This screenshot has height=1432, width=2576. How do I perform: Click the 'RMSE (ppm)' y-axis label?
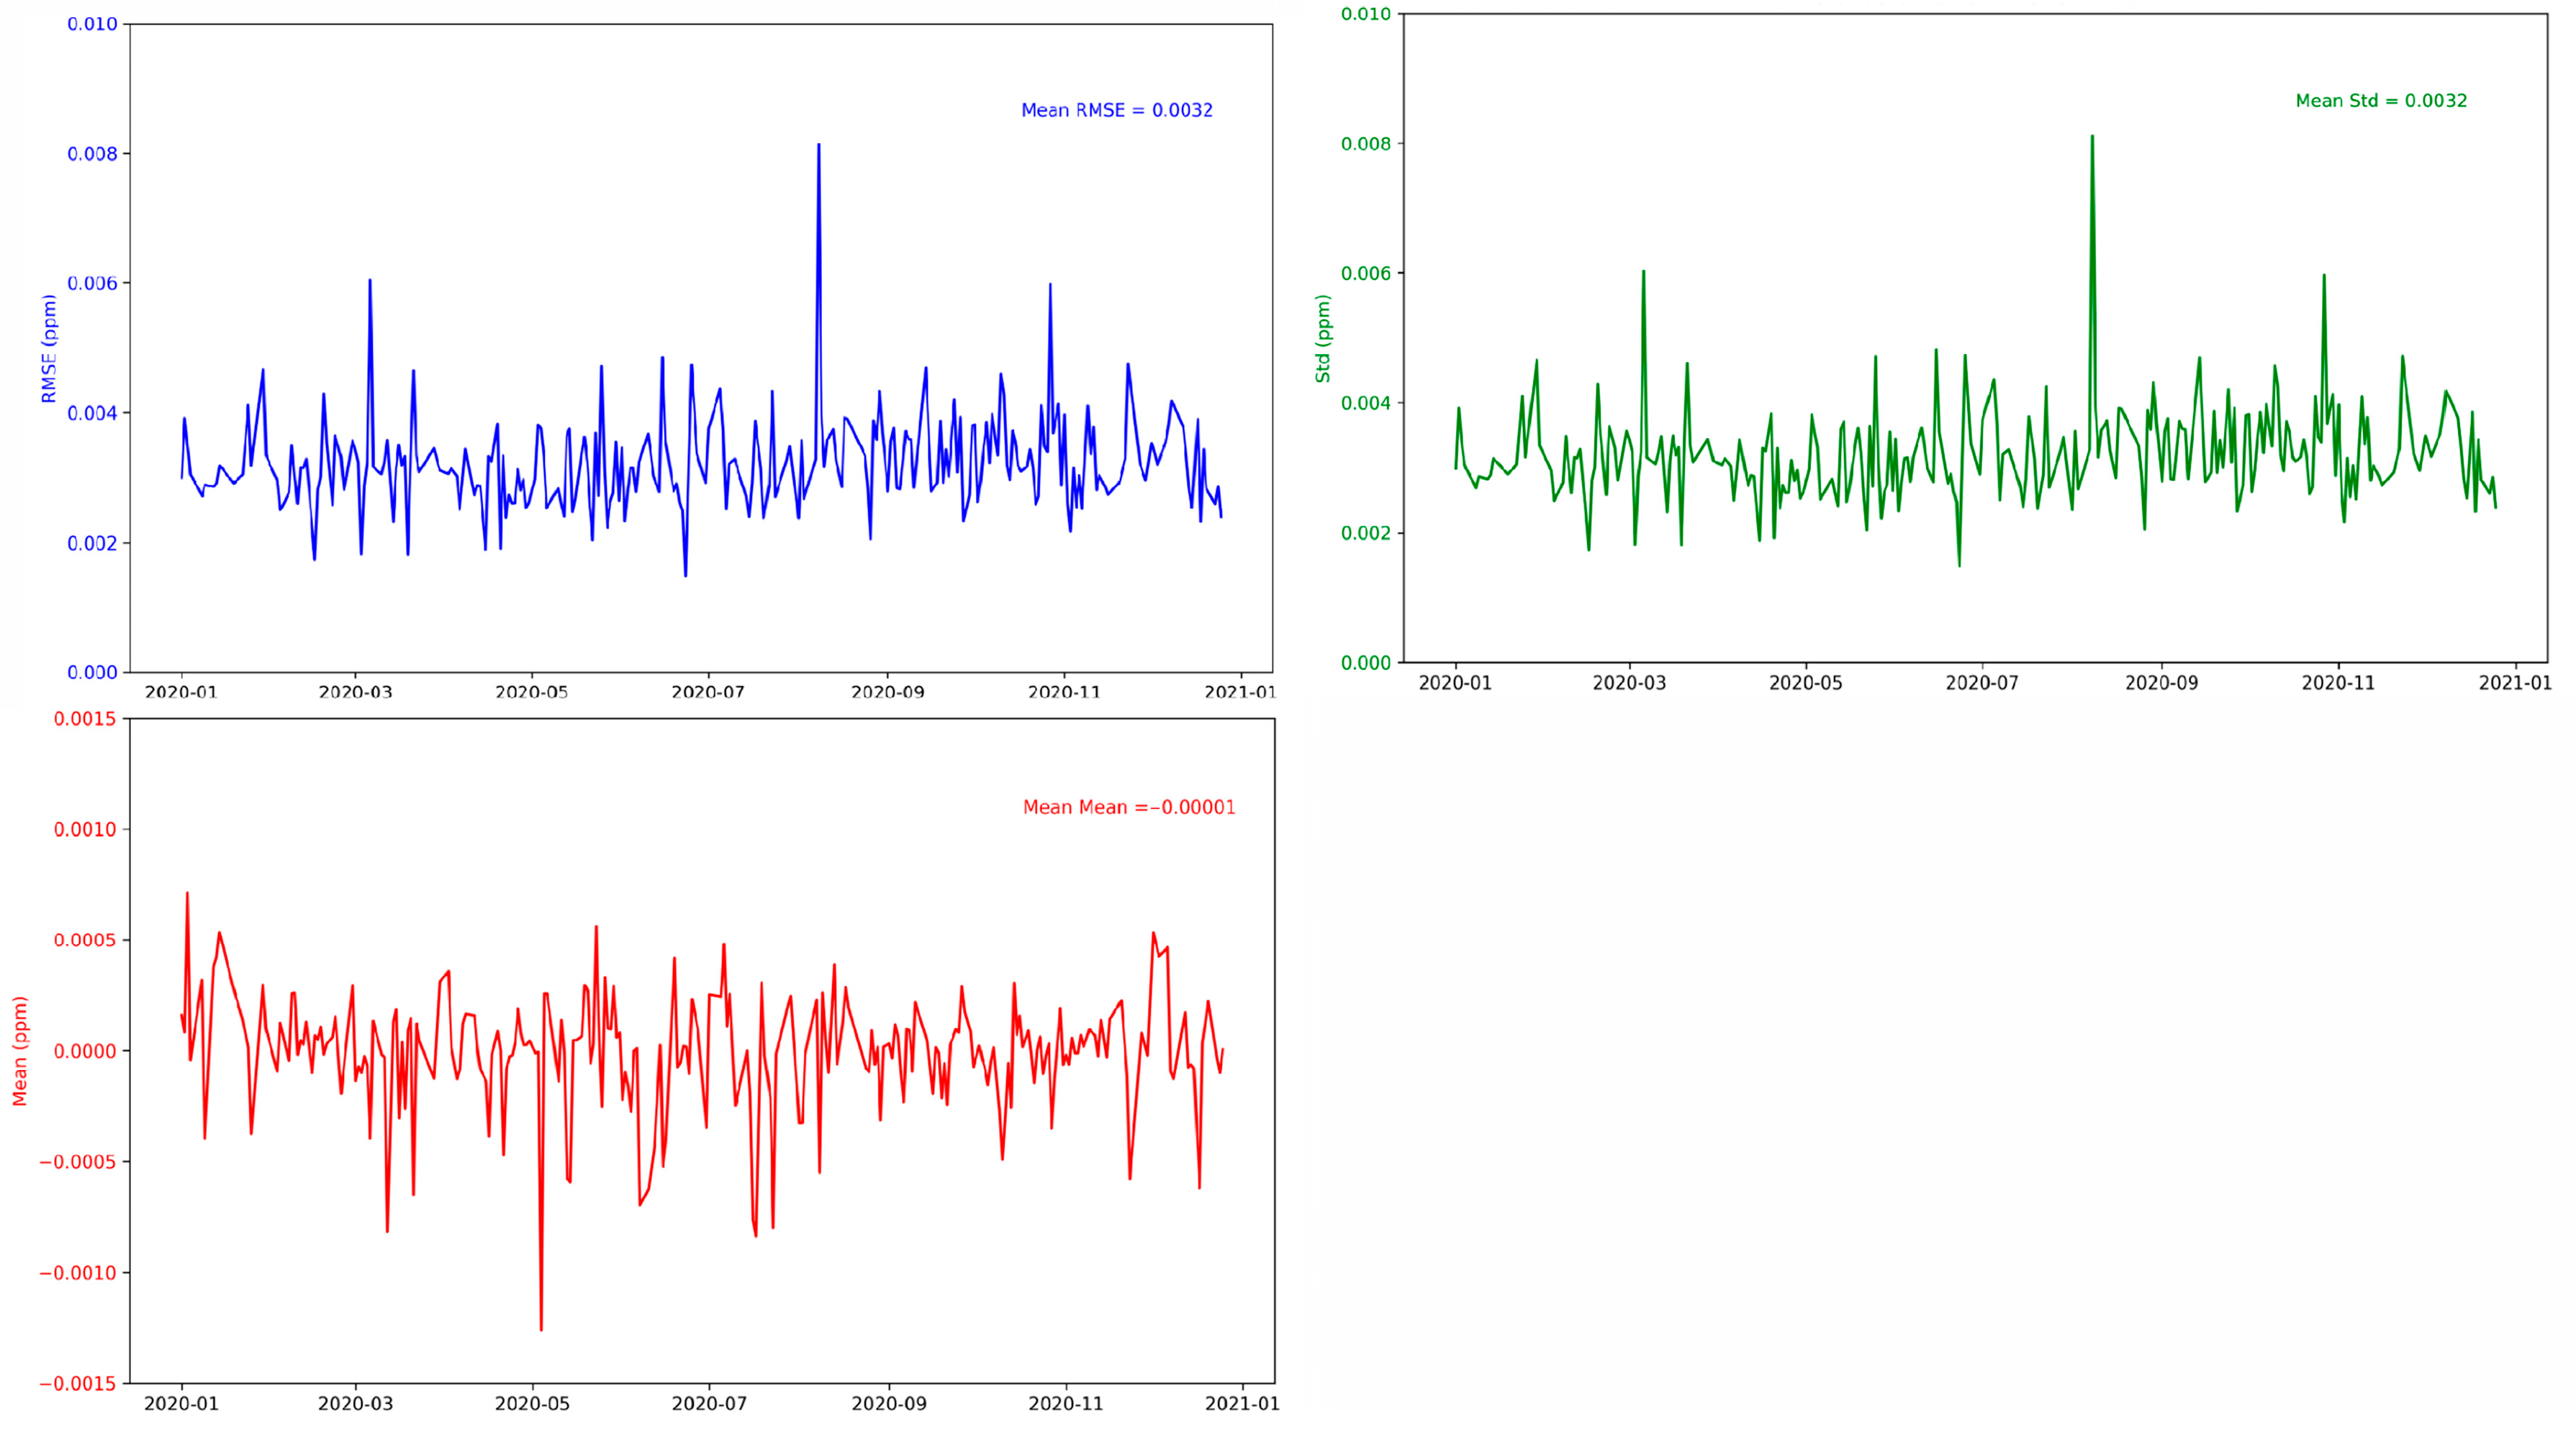(48, 348)
